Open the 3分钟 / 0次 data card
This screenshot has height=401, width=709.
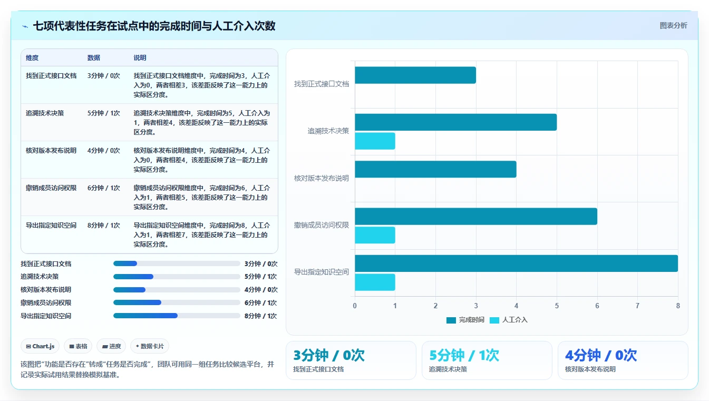click(x=351, y=360)
